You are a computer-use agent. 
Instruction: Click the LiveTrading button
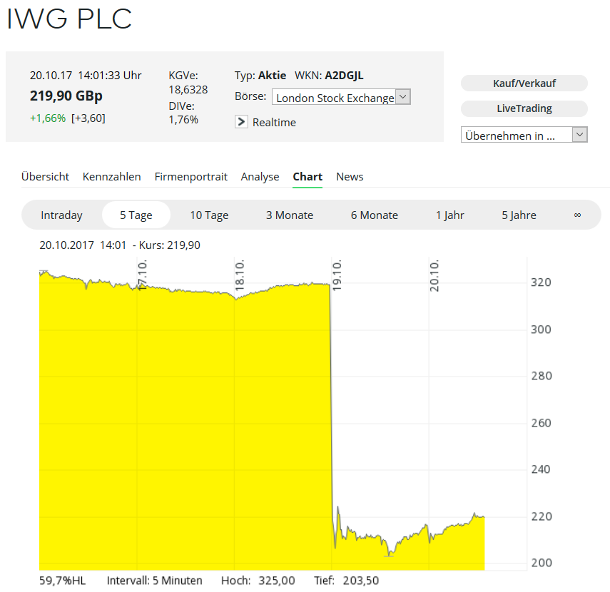click(x=524, y=108)
